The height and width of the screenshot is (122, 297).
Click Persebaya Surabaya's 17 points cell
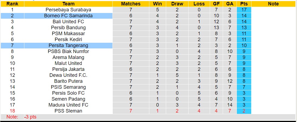coord(244,10)
